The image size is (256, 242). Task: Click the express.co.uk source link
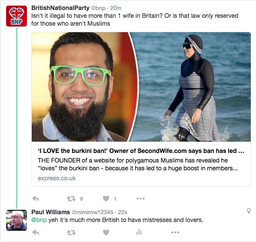click(57, 178)
